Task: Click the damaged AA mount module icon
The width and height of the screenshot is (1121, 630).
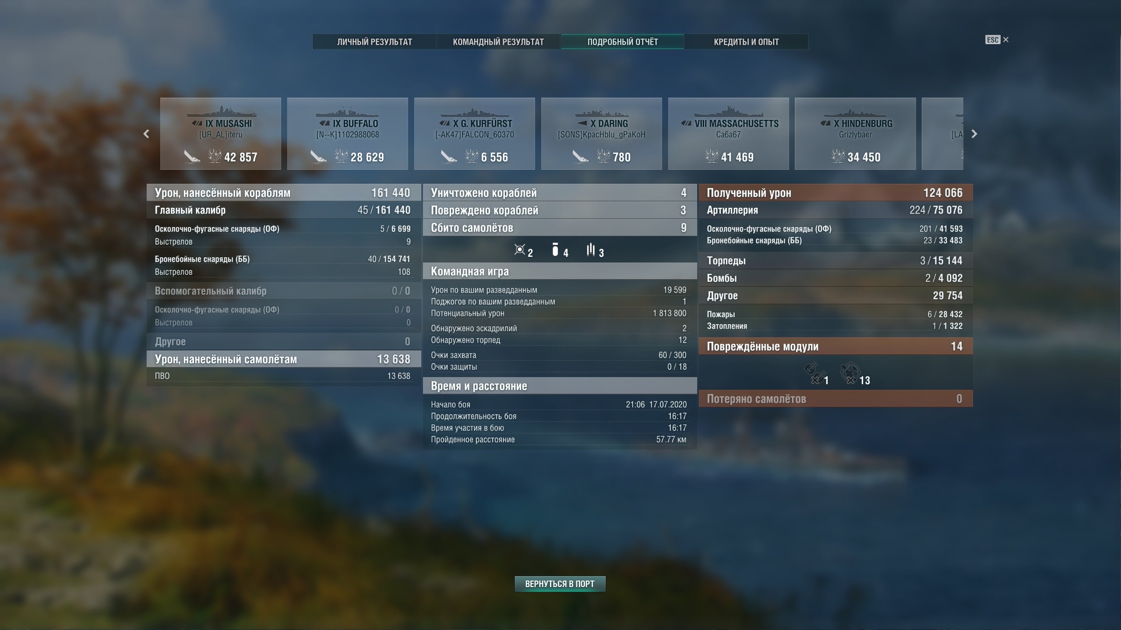Action: click(850, 373)
